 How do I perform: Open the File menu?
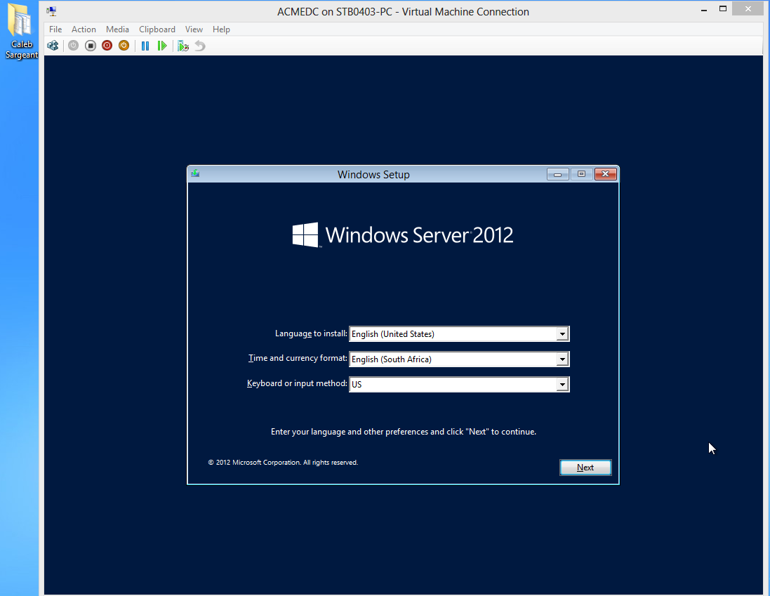[x=55, y=29]
